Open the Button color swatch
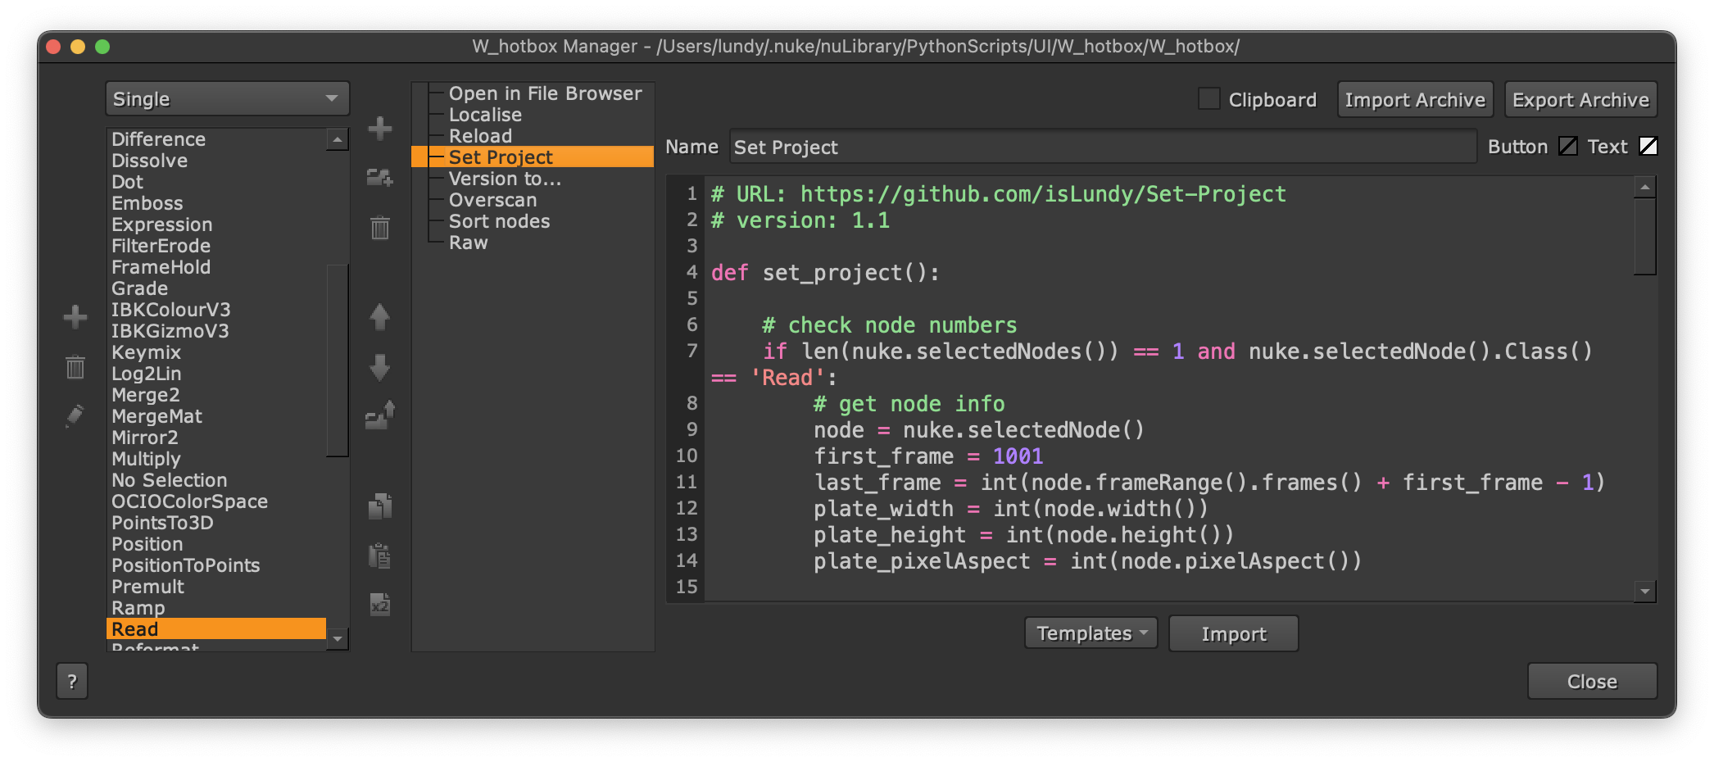Image resolution: width=1714 pixels, height=762 pixels. 1567,147
